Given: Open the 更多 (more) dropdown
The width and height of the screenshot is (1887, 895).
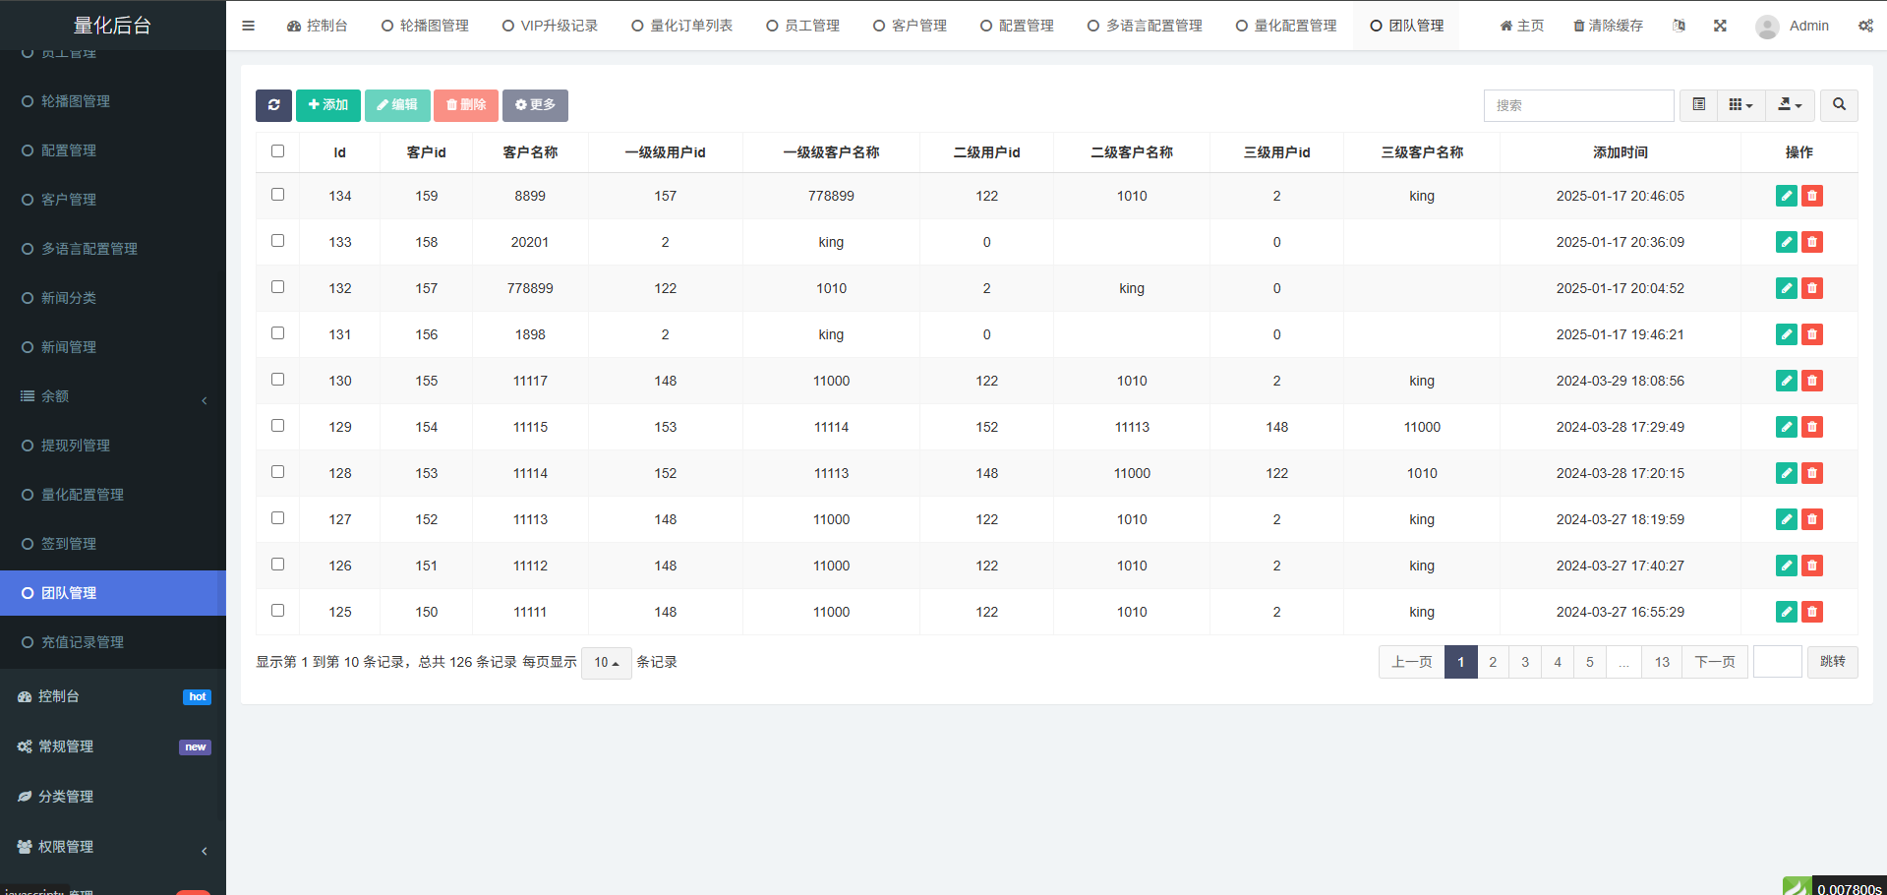Looking at the screenshot, I should 535,105.
